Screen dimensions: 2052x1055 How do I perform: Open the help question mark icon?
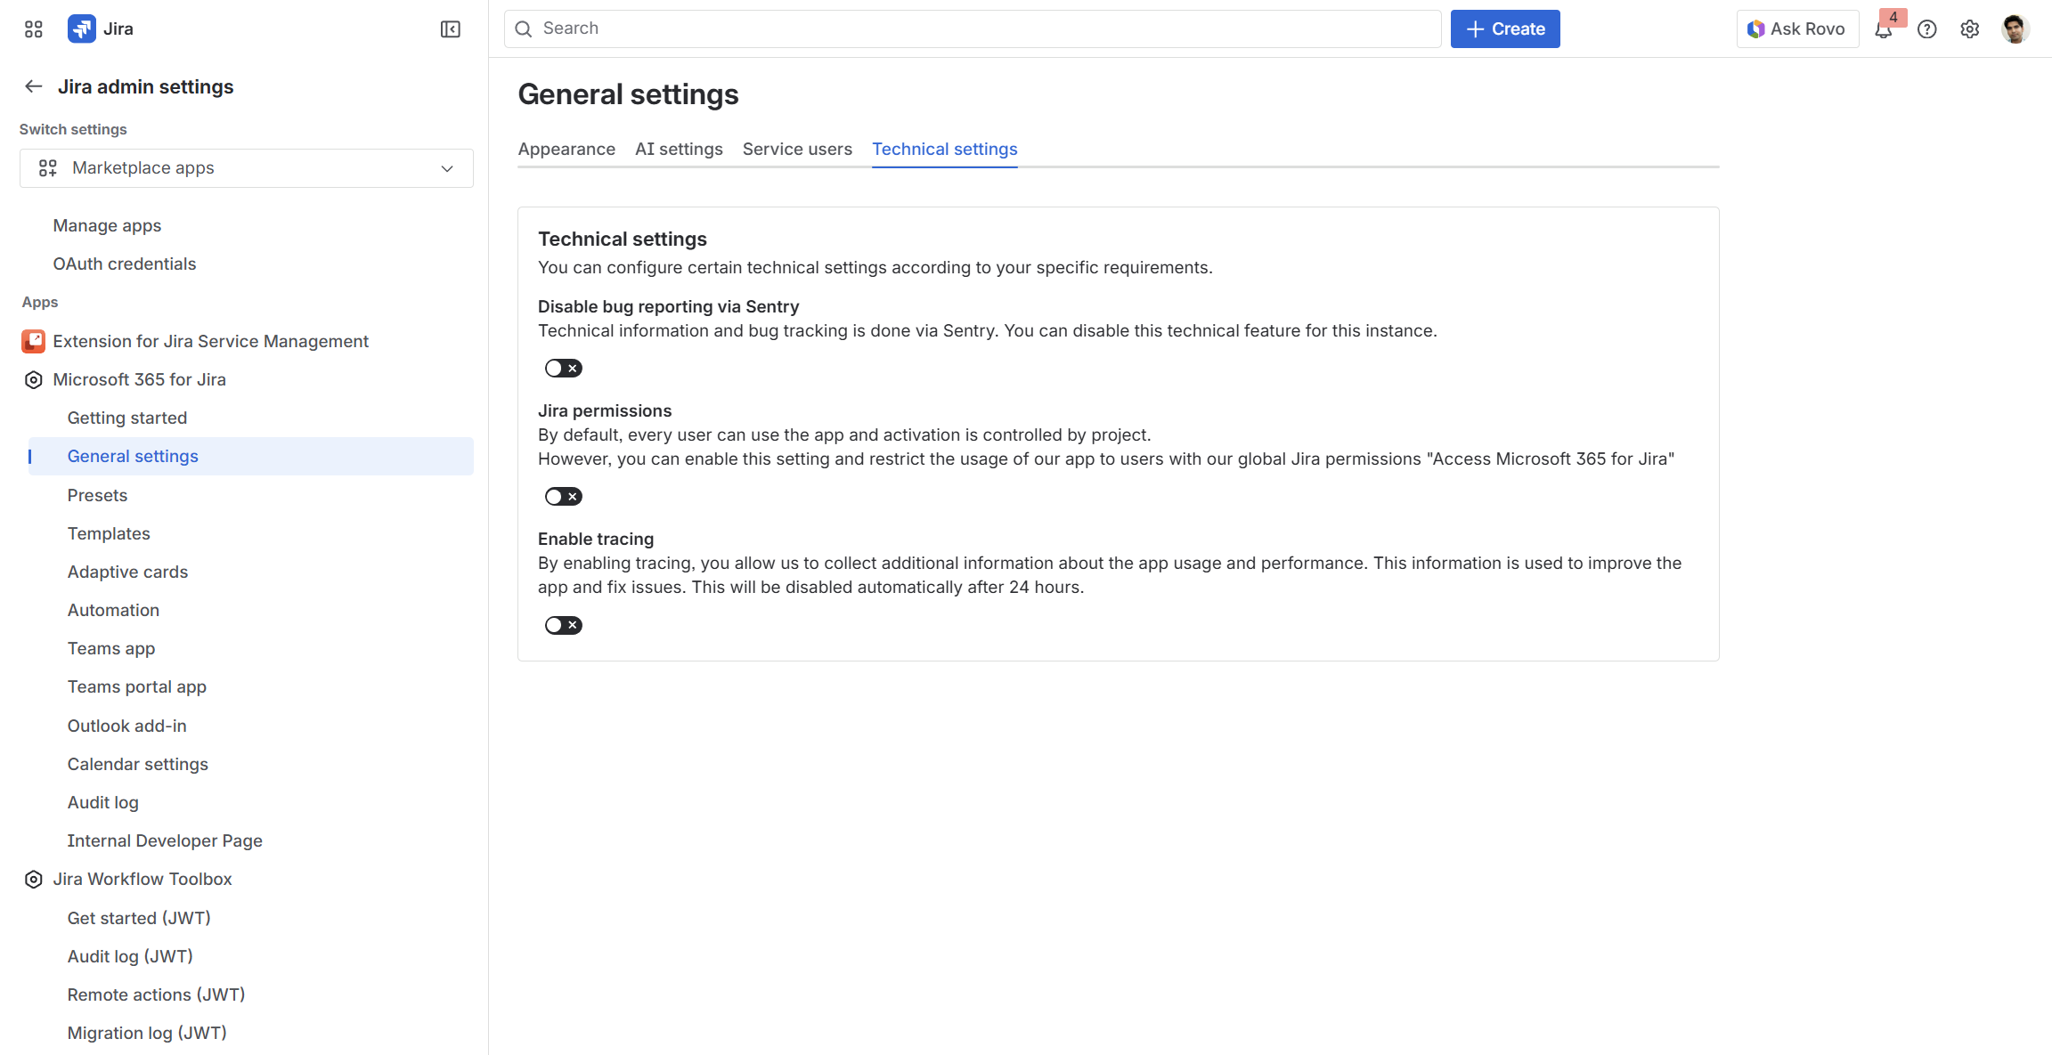[x=1927, y=29]
